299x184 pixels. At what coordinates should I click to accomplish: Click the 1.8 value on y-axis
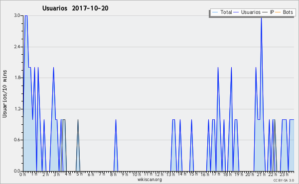coord(17,78)
